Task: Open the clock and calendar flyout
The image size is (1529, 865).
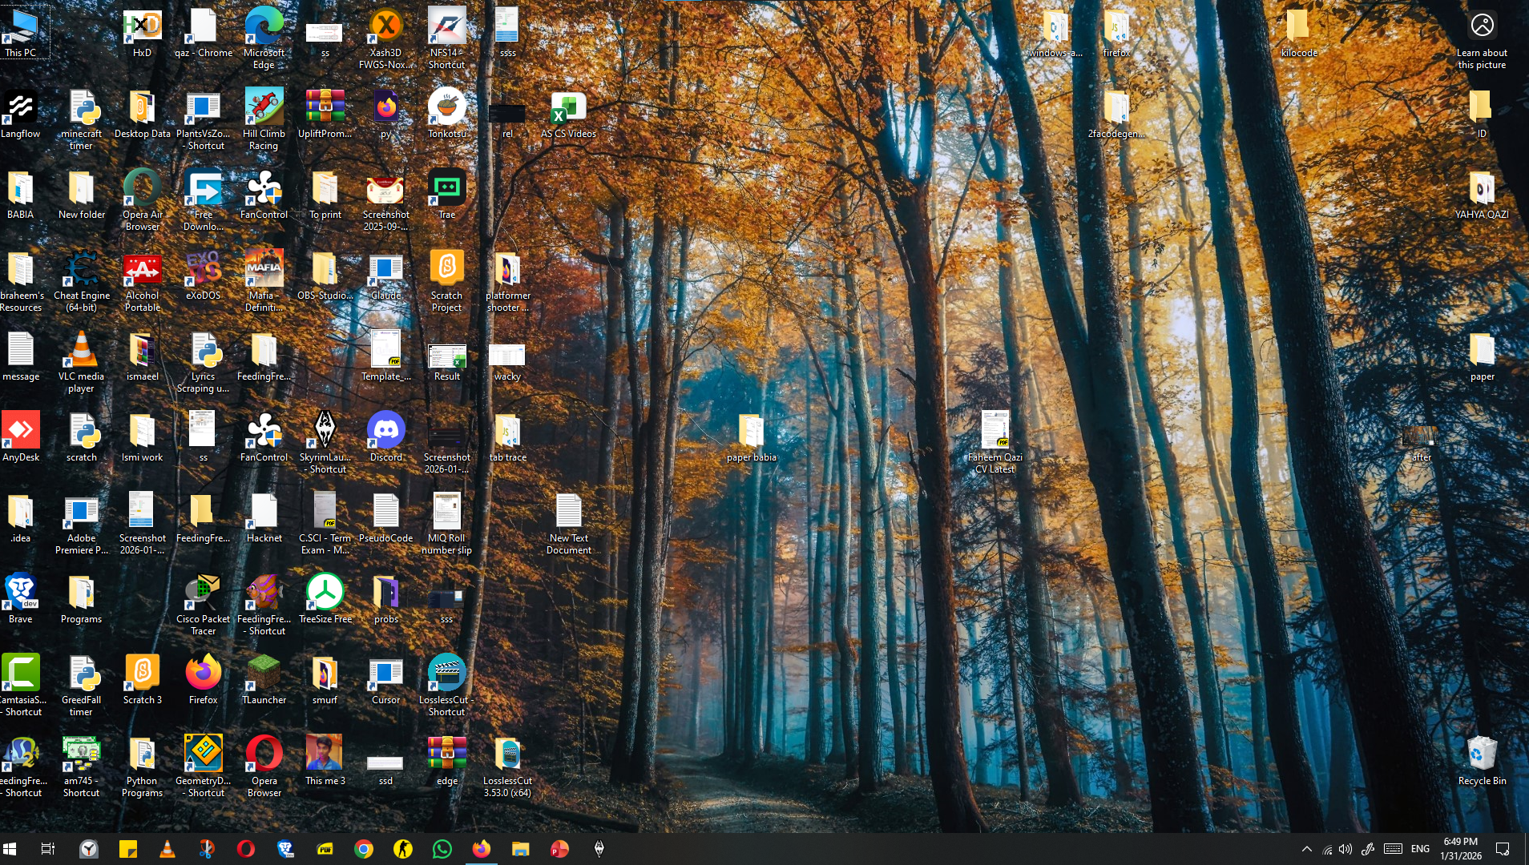Action: (1461, 849)
